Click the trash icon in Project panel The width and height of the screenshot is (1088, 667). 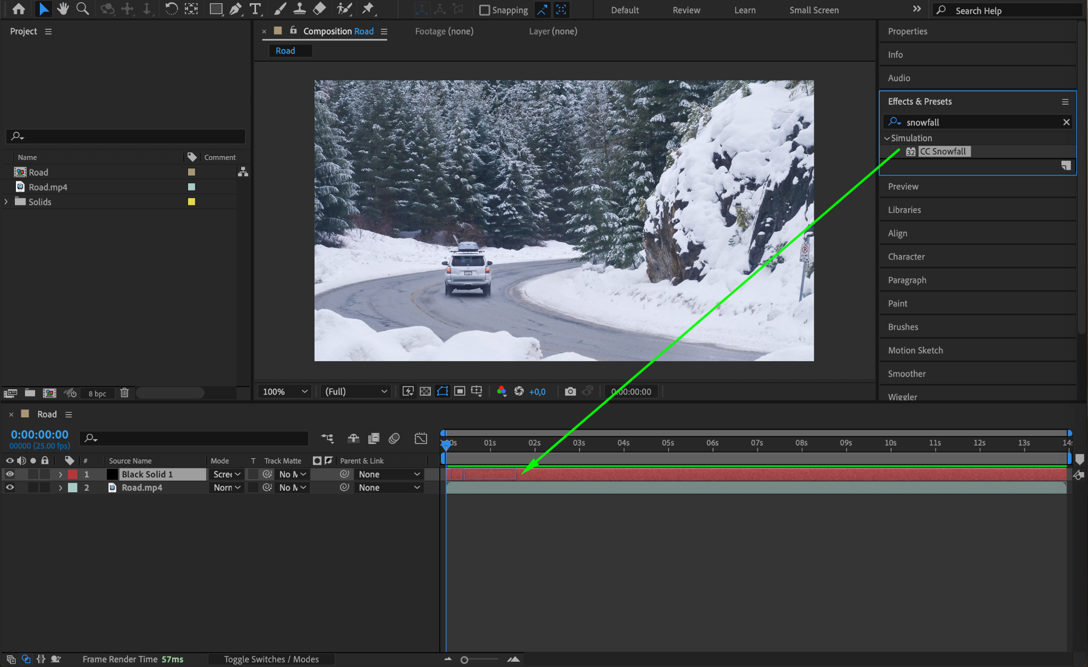(124, 393)
